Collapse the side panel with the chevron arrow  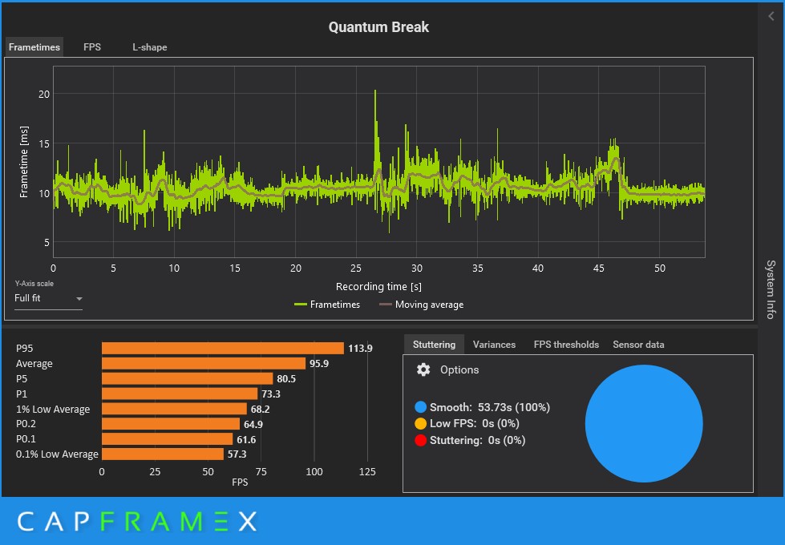point(771,16)
